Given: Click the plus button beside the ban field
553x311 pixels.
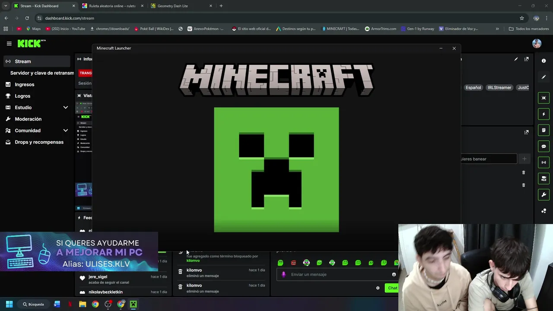Looking at the screenshot, I should coord(524,159).
